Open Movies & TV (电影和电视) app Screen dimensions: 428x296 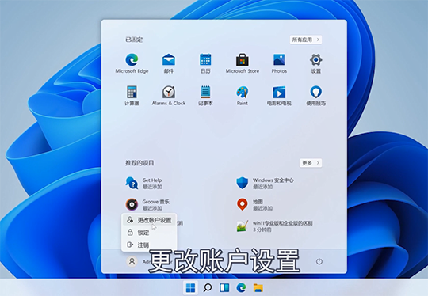pyautogui.click(x=279, y=96)
